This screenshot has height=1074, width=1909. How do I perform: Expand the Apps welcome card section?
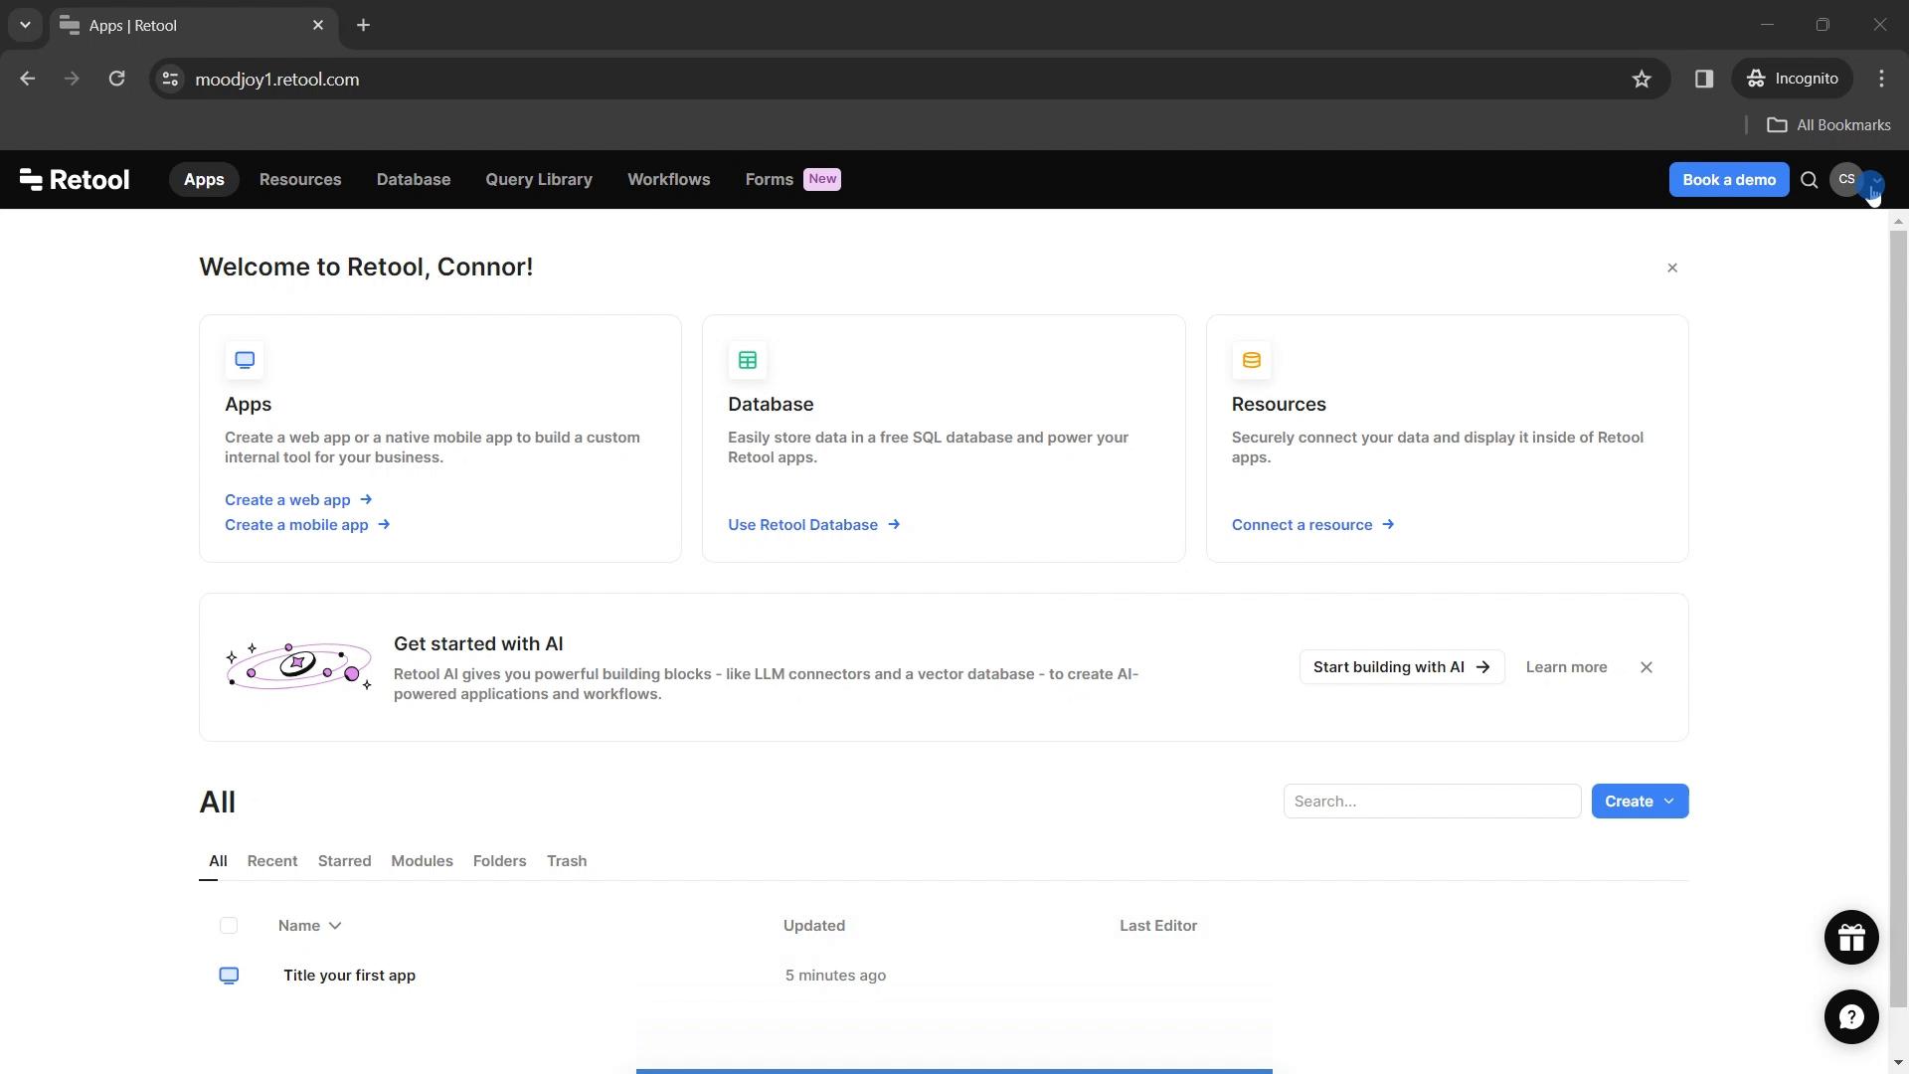point(248,404)
